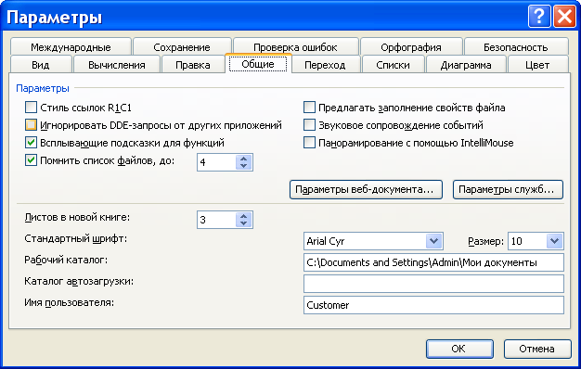Uncheck Всплывающие подсказки для функций
The image size is (581, 369).
point(32,143)
